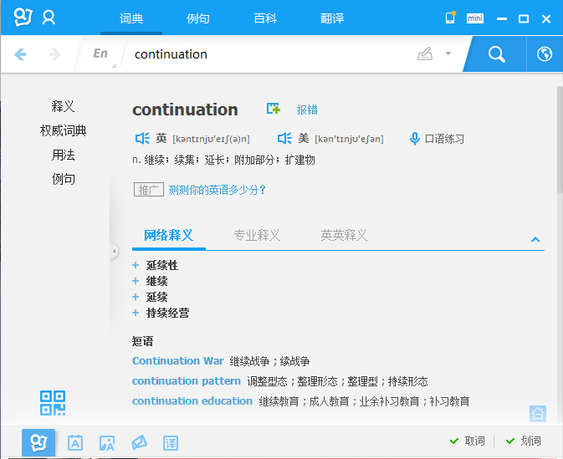Open the mobile phone sync icon
The image size is (563, 459).
450,18
